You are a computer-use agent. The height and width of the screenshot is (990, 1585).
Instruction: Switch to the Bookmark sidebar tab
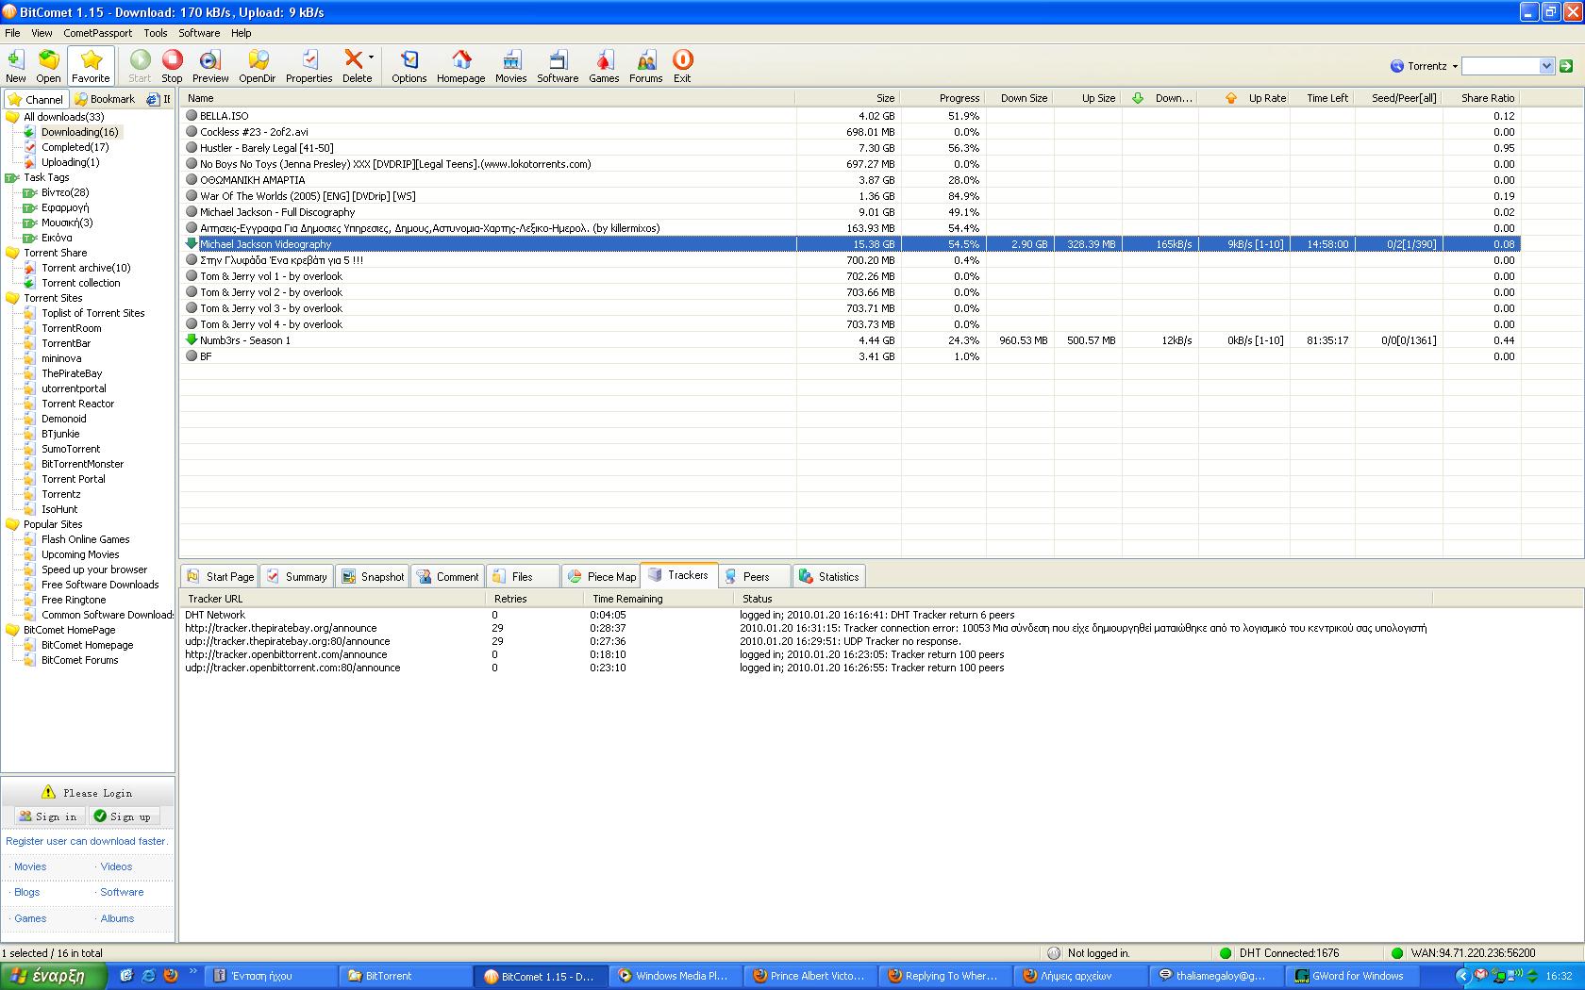(105, 99)
